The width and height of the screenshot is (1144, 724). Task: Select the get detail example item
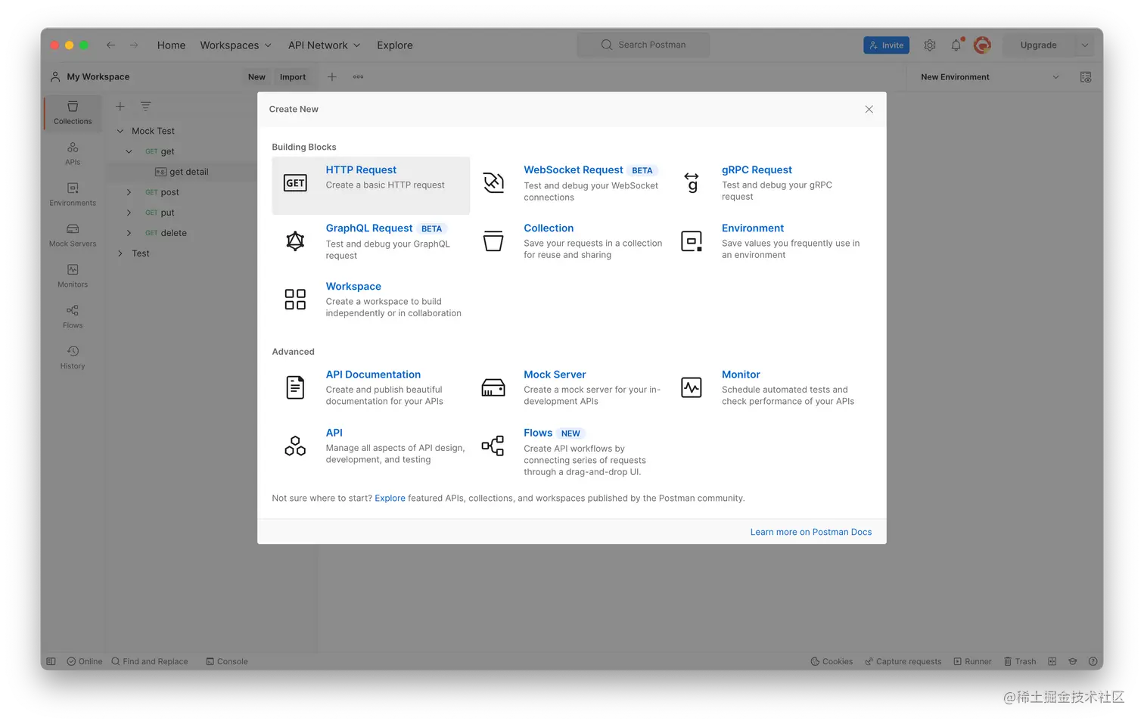coord(182,172)
